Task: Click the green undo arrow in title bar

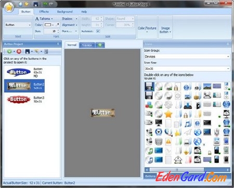Action: click(x=45, y=4)
